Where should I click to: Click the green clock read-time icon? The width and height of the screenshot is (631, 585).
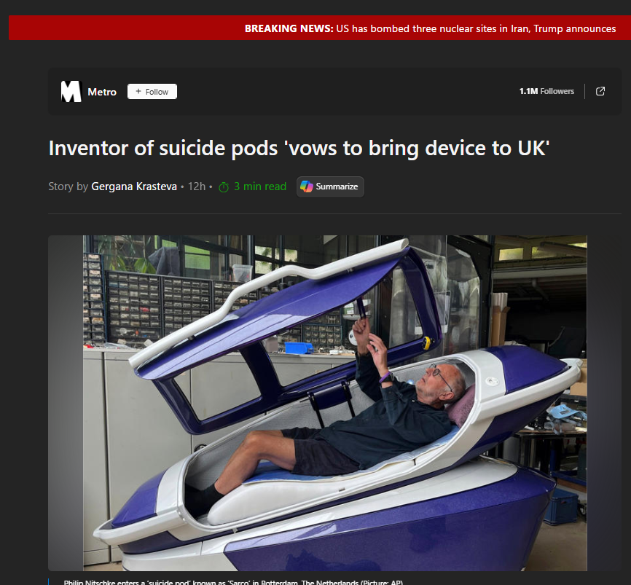(x=224, y=187)
